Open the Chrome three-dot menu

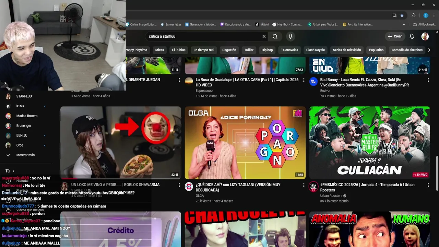(434, 15)
